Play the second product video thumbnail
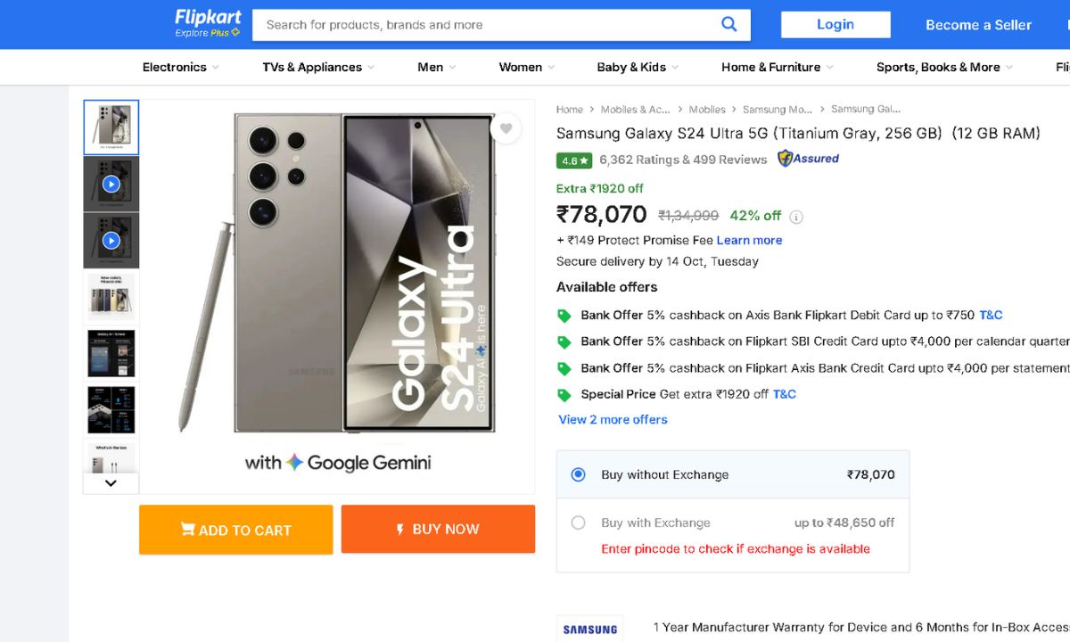The width and height of the screenshot is (1070, 642). tap(111, 240)
